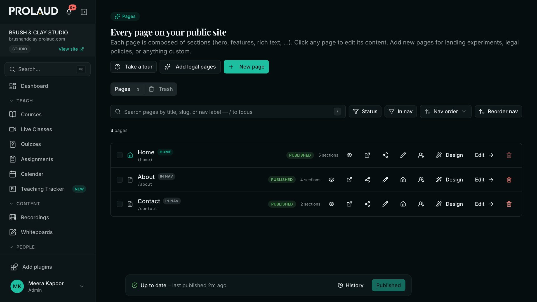Screen dimensions: 537x302
Task: Switch to the Trash tab
Action: point(161,89)
